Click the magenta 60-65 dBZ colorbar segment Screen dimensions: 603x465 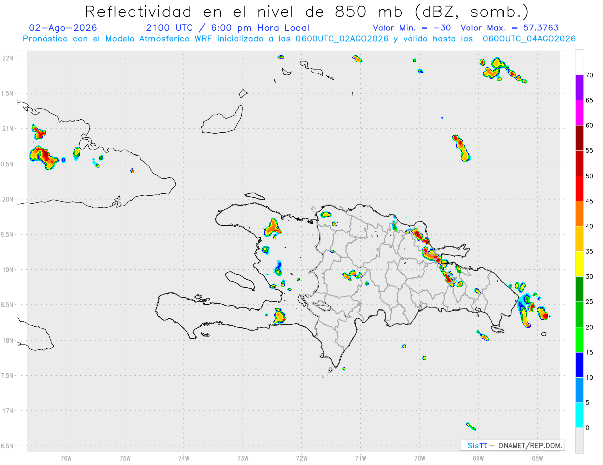point(579,113)
